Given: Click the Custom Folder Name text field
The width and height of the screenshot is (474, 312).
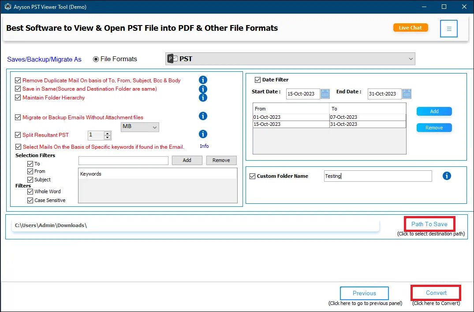Looking at the screenshot, I should (x=378, y=176).
